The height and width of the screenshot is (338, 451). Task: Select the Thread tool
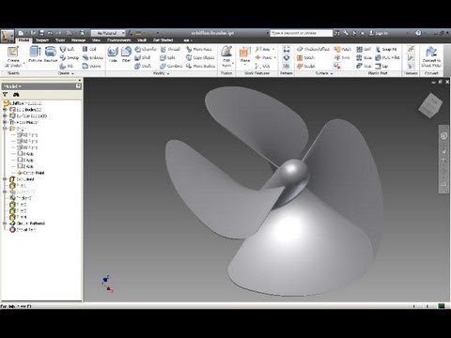(170, 49)
